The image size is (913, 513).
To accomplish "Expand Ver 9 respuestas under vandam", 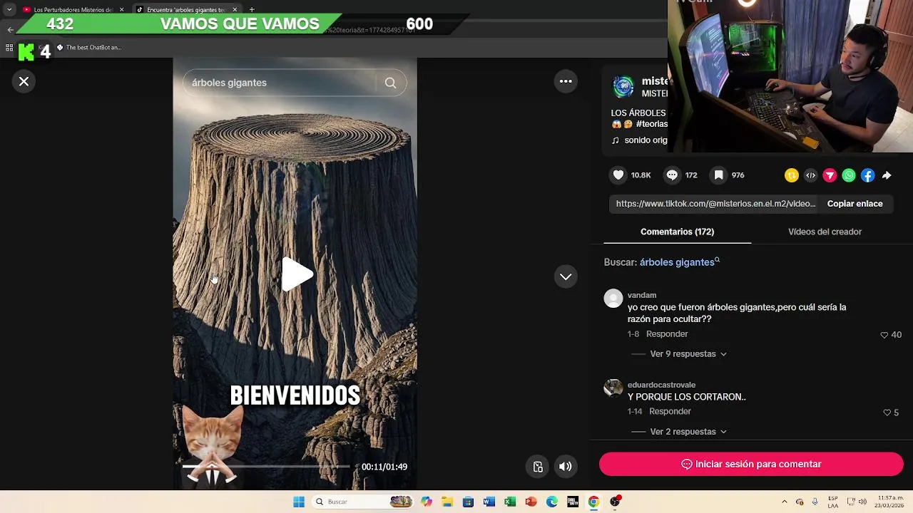I will [x=688, y=354].
